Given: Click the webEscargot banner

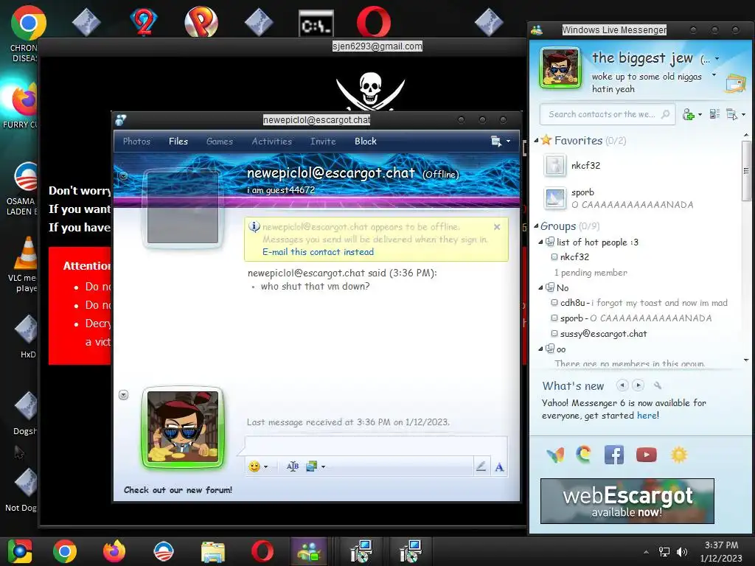Looking at the screenshot, I should pyautogui.click(x=627, y=501).
